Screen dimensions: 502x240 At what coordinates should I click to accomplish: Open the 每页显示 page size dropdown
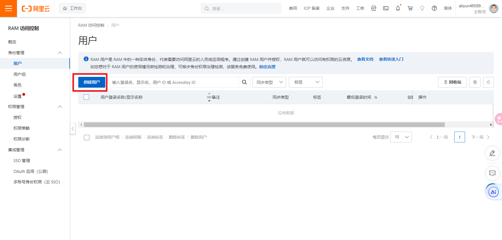pos(401,137)
